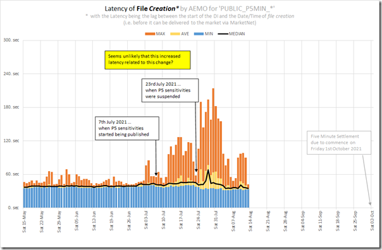Click the gray arrowhead at 1st October

click(370, 203)
